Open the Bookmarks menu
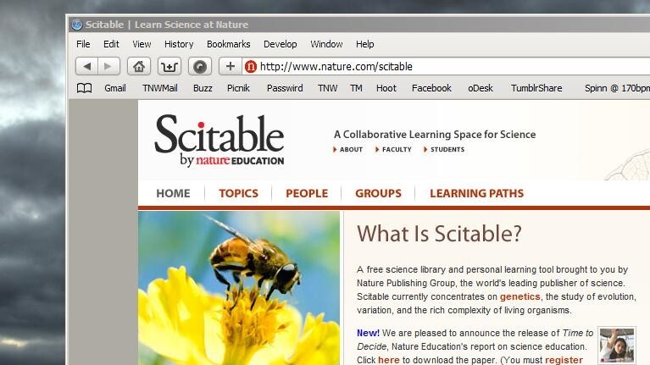Viewport: 650px width, 365px height. coord(229,44)
